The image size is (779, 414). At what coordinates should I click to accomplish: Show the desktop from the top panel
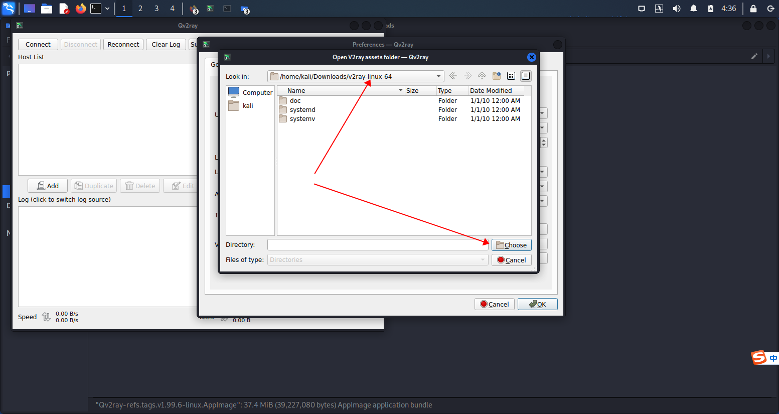pos(30,9)
